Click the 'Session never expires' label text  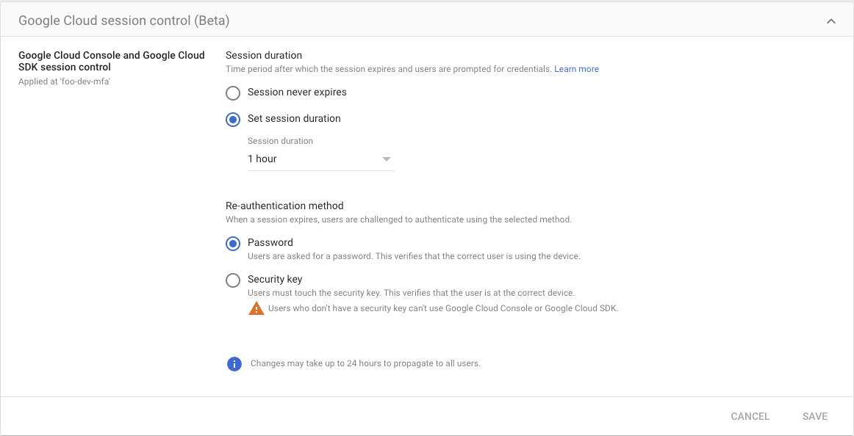[297, 92]
